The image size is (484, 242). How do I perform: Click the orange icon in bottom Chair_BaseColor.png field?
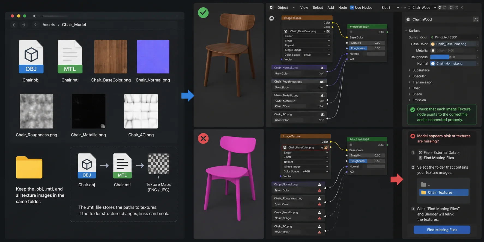coord(326,147)
